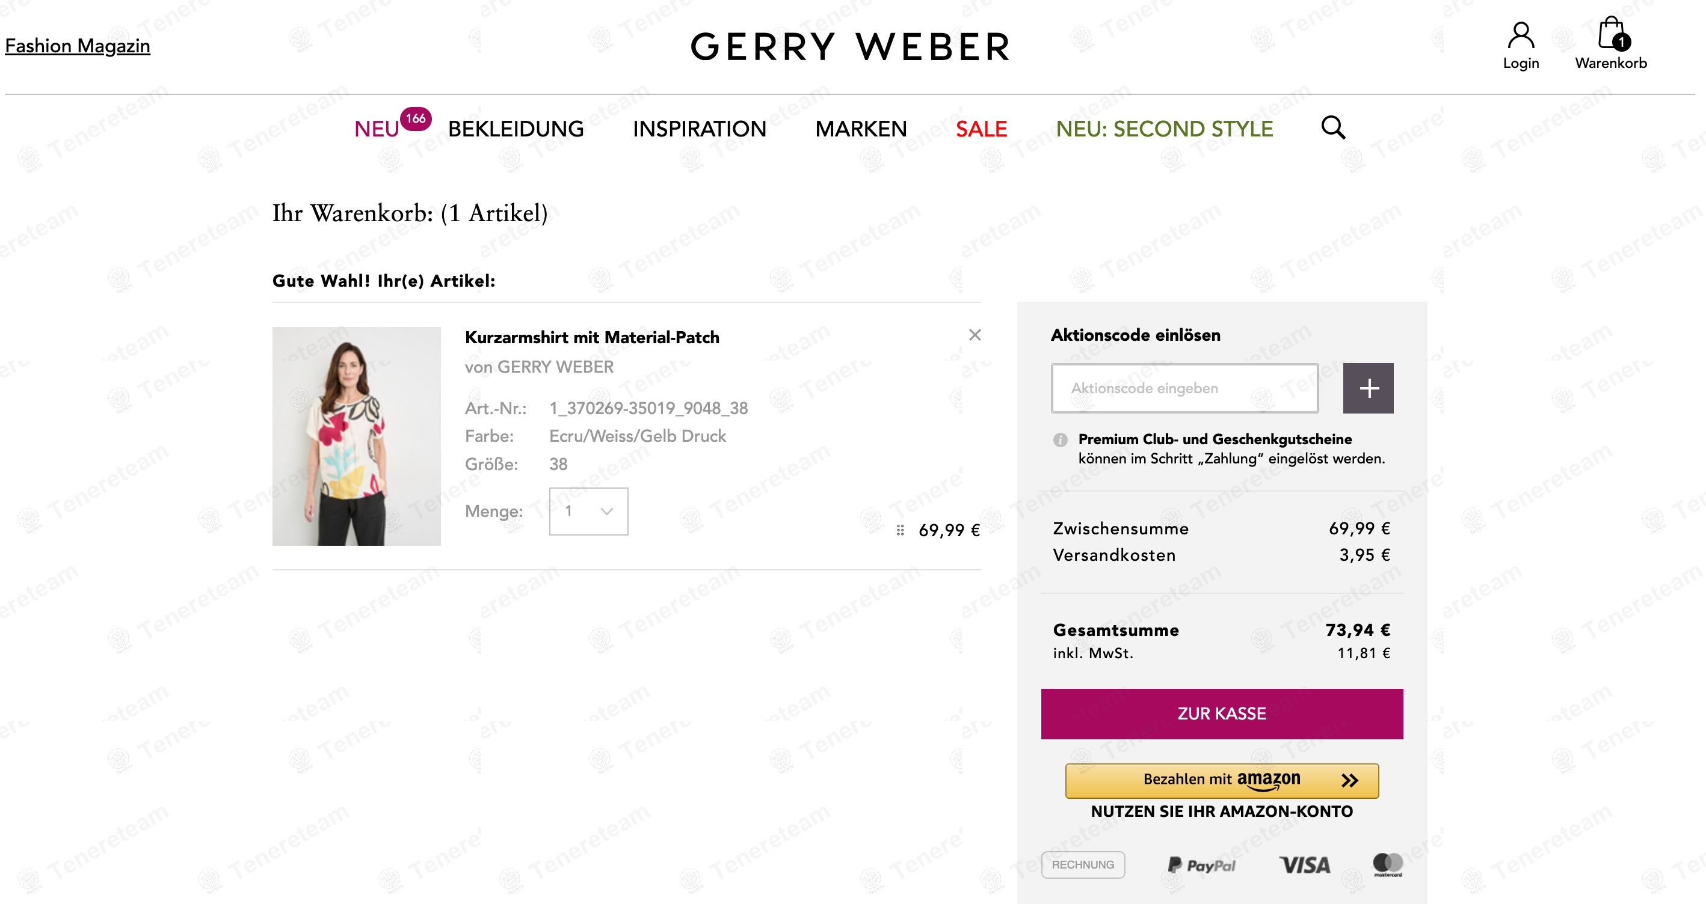Visit the Fashion Magazin link
Screen dimensions: 1706x904
tap(78, 46)
